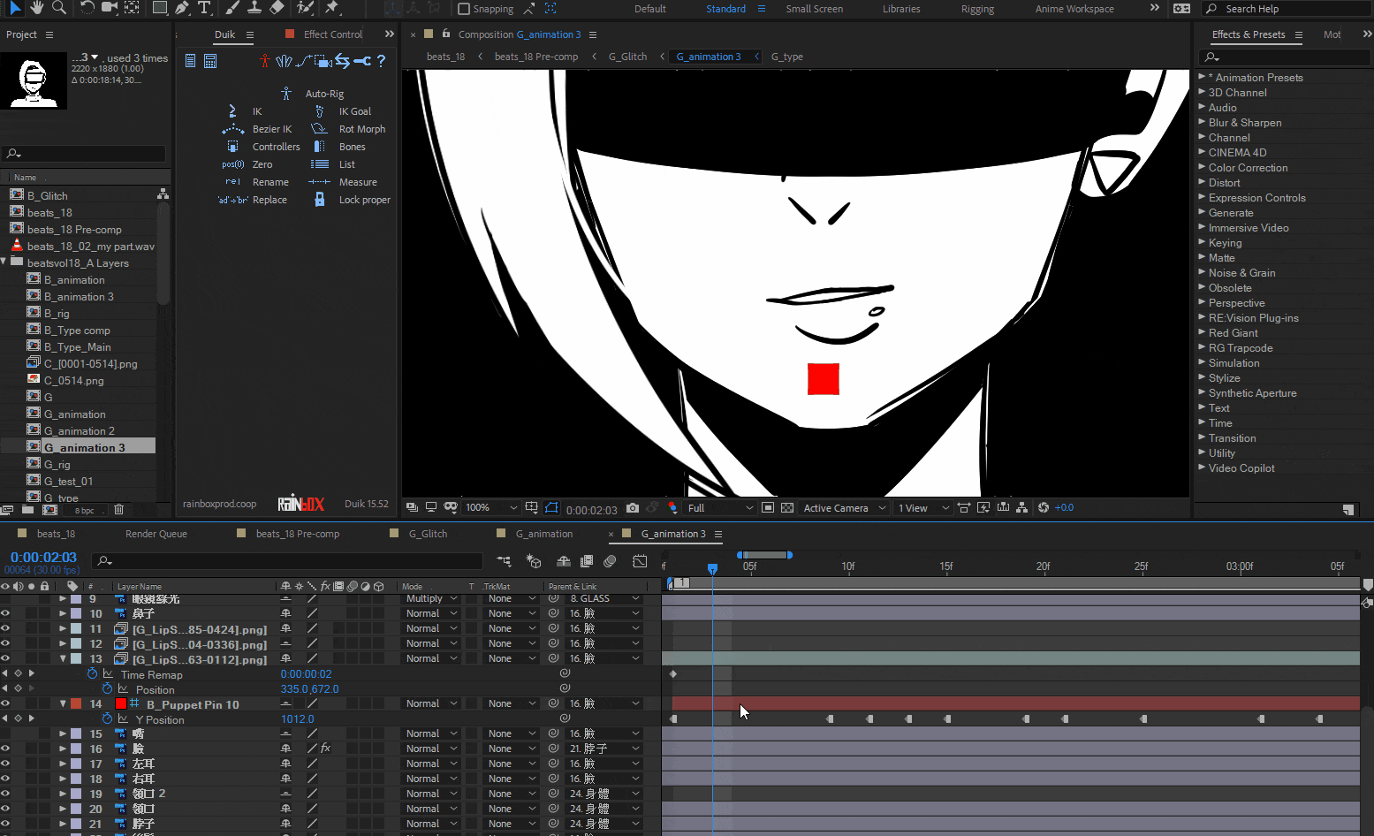This screenshot has width=1374, height=836.
Task: Switch to Small Screen workspace
Action: [x=814, y=9]
